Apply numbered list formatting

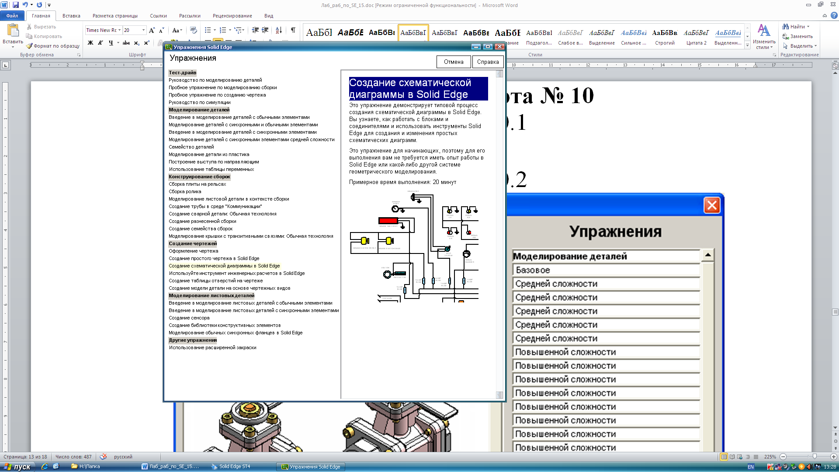pyautogui.click(x=223, y=30)
